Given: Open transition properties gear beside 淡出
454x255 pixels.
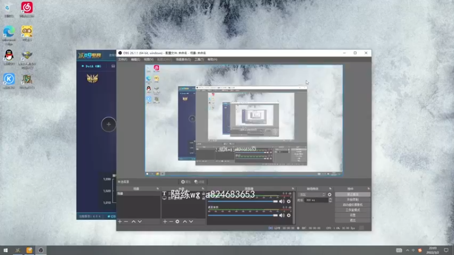Looking at the screenshot, I should point(330,194).
